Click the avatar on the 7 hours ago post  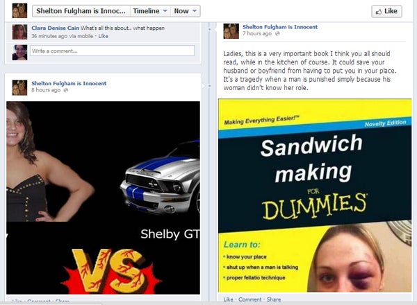[x=231, y=31]
